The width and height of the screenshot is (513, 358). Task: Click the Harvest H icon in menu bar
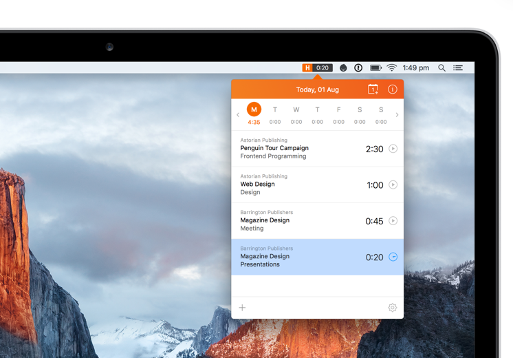[307, 67]
